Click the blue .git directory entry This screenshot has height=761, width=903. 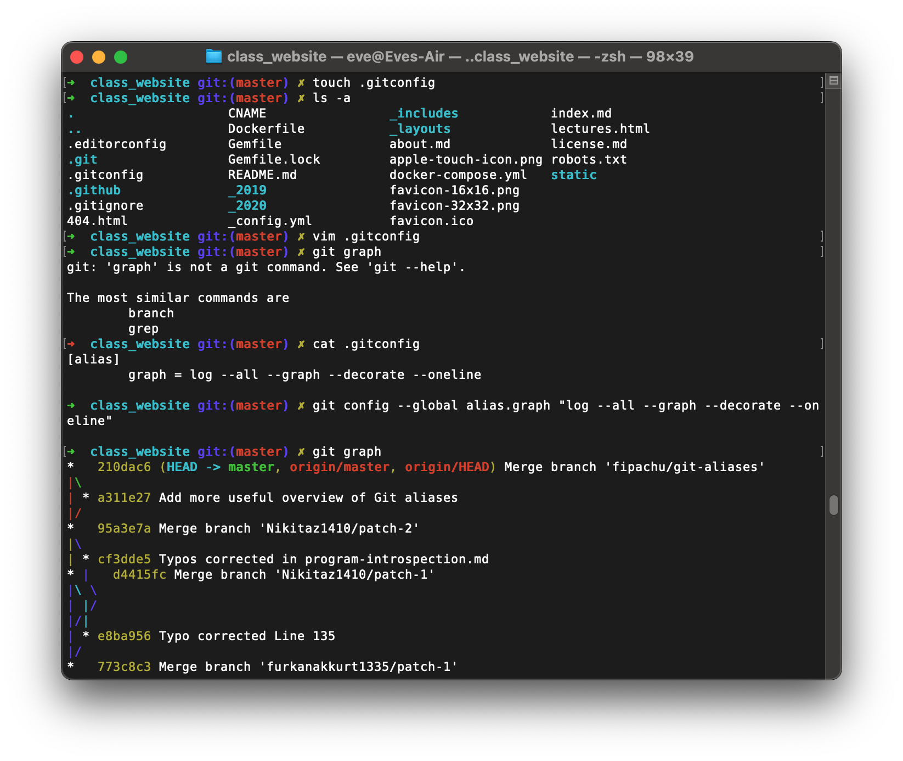82,159
